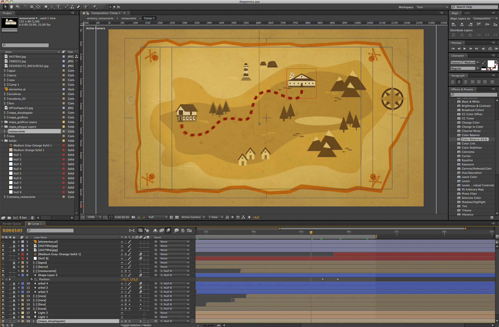The image size is (499, 327).
Task: Center paragraph text alignment icon
Action: [459, 82]
